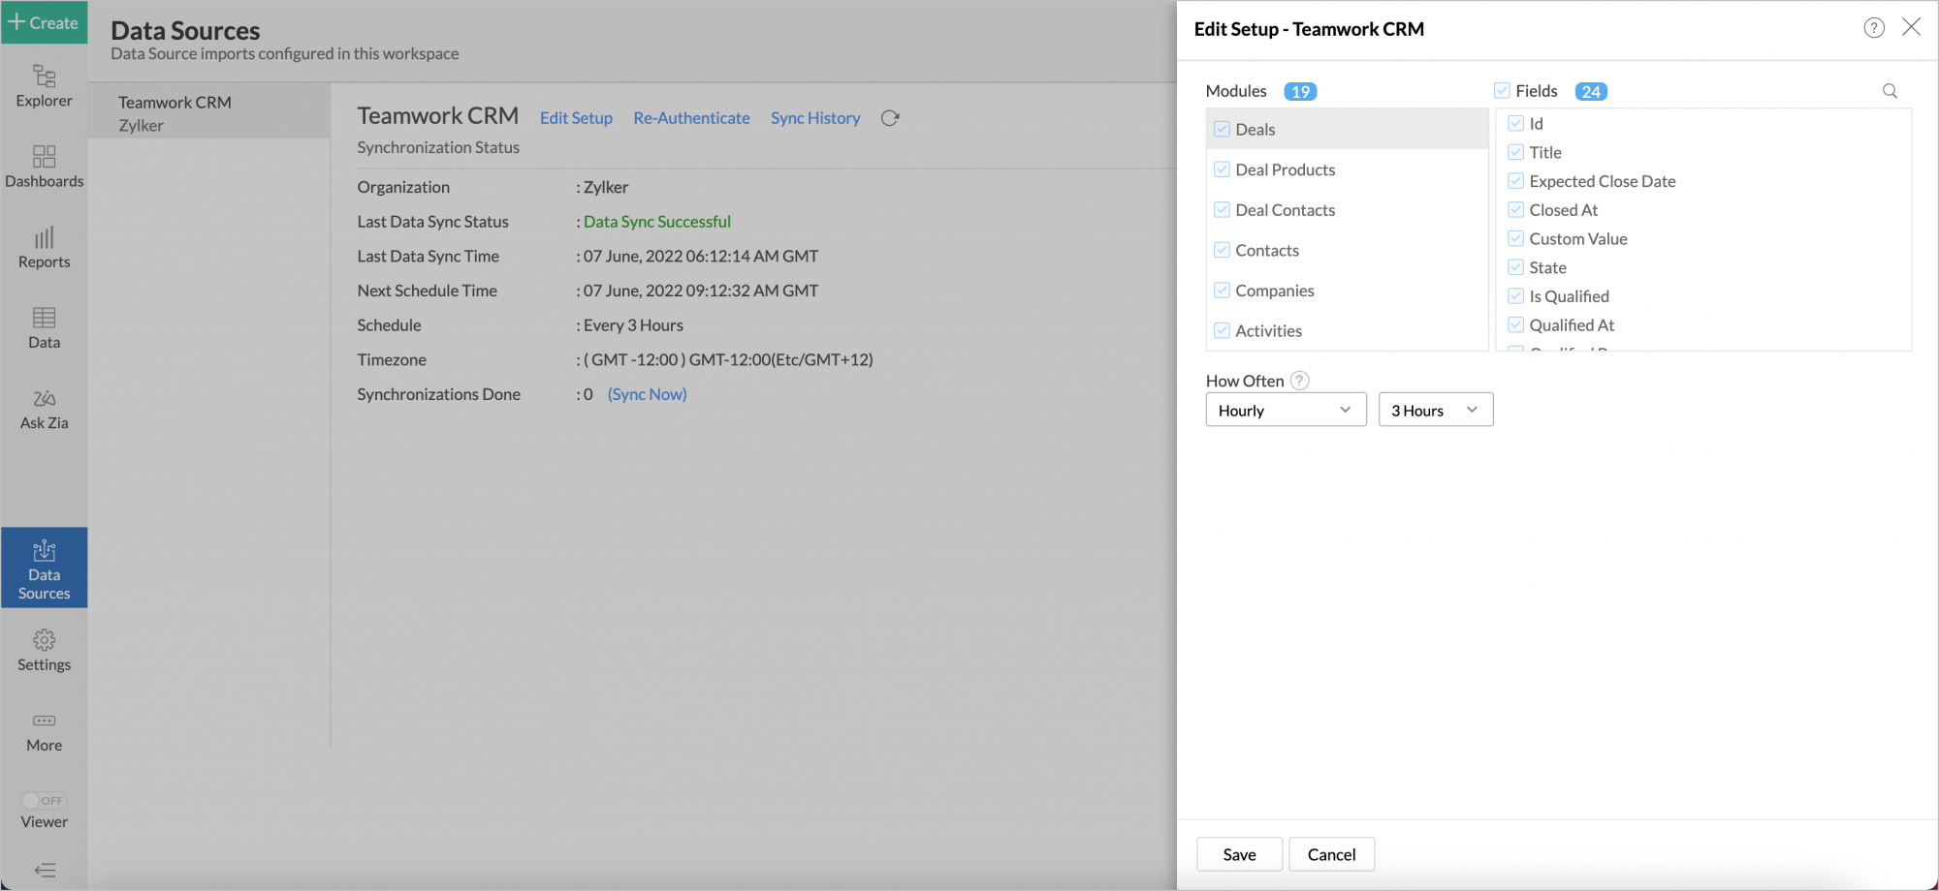Toggle the Fields select-all checkbox
Image resolution: width=1939 pixels, height=891 pixels.
[1501, 90]
